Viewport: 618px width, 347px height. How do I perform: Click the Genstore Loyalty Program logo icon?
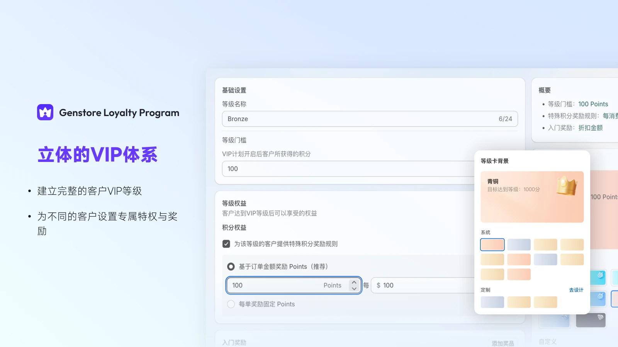point(45,112)
